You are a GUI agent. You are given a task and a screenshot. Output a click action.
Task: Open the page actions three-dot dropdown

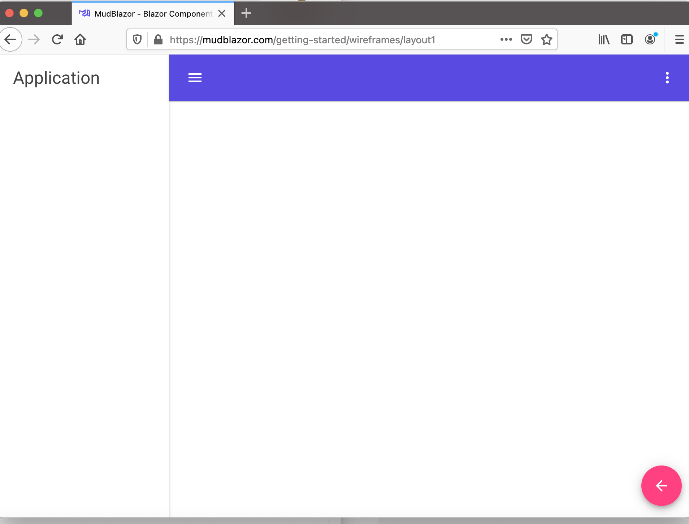[x=506, y=39]
